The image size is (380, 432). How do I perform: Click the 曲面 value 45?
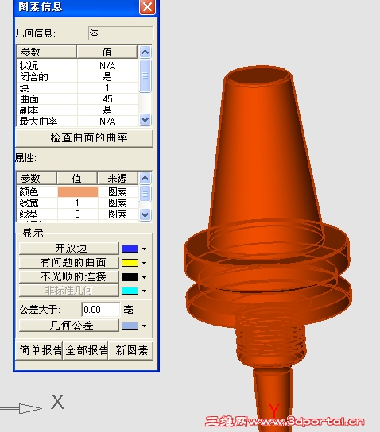(107, 99)
